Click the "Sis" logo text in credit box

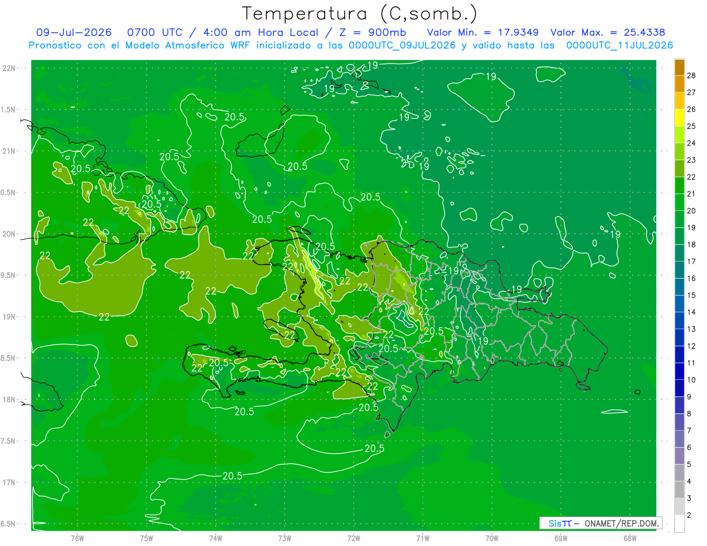(554, 523)
